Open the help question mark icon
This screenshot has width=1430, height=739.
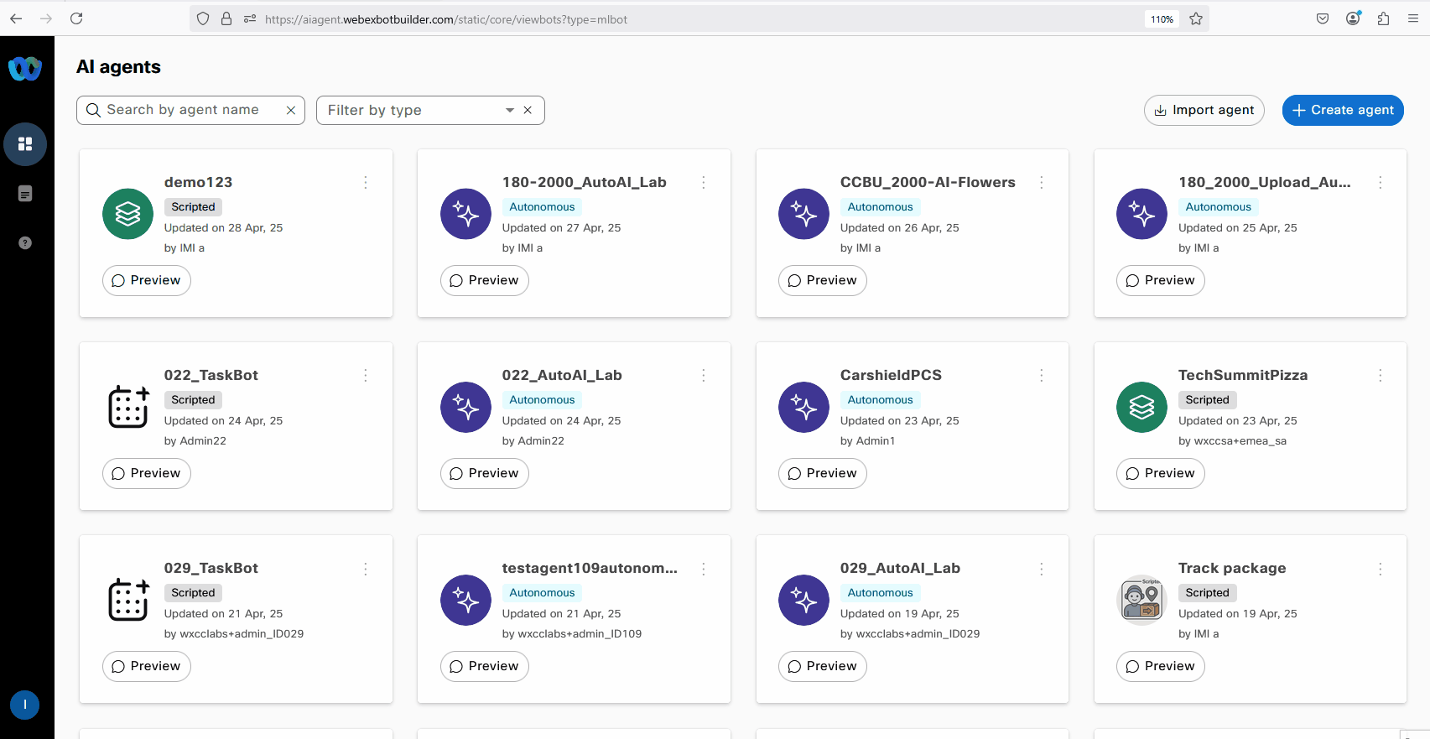[25, 243]
